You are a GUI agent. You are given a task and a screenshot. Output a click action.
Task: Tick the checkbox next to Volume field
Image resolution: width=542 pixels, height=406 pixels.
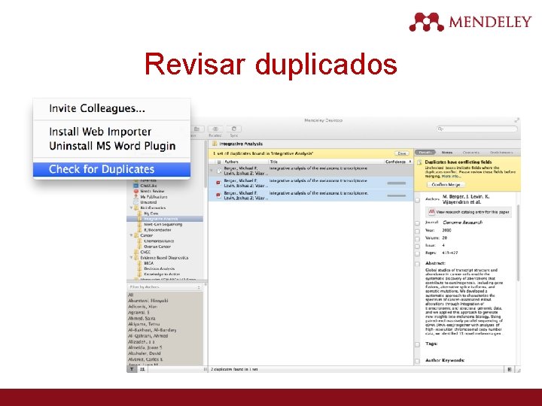click(417, 238)
